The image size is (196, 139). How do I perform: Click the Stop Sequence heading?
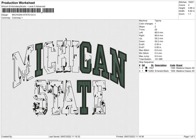coord(146,62)
